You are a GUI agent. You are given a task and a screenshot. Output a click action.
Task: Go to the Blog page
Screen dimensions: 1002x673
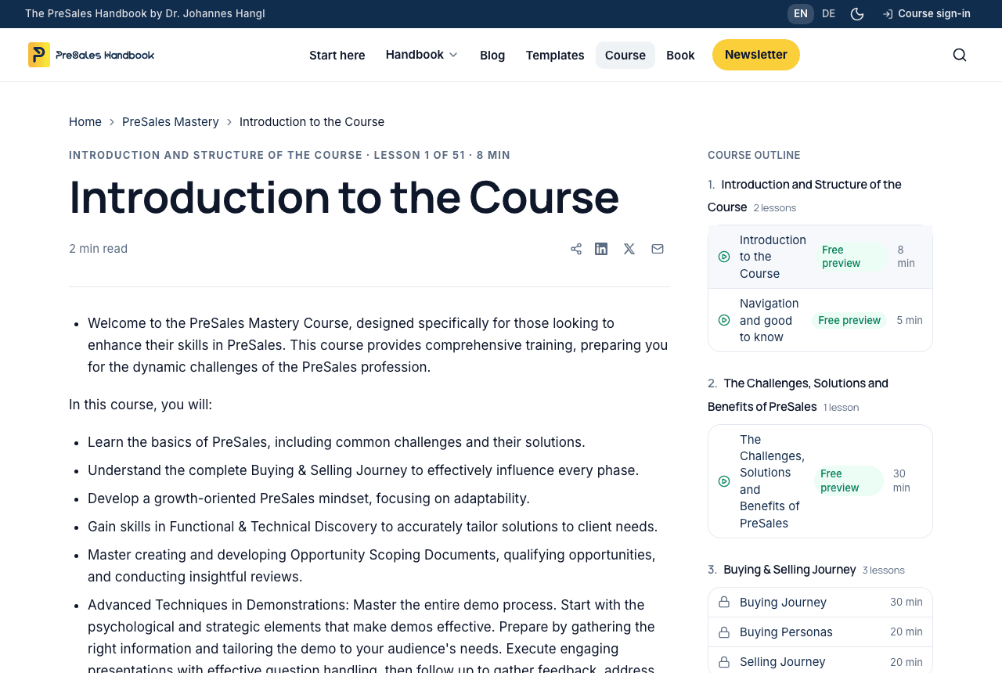click(492, 55)
